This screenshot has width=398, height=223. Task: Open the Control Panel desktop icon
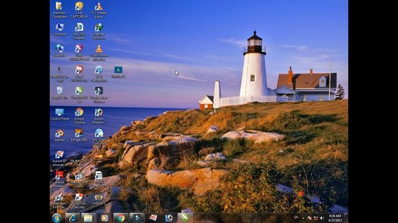coord(60,114)
